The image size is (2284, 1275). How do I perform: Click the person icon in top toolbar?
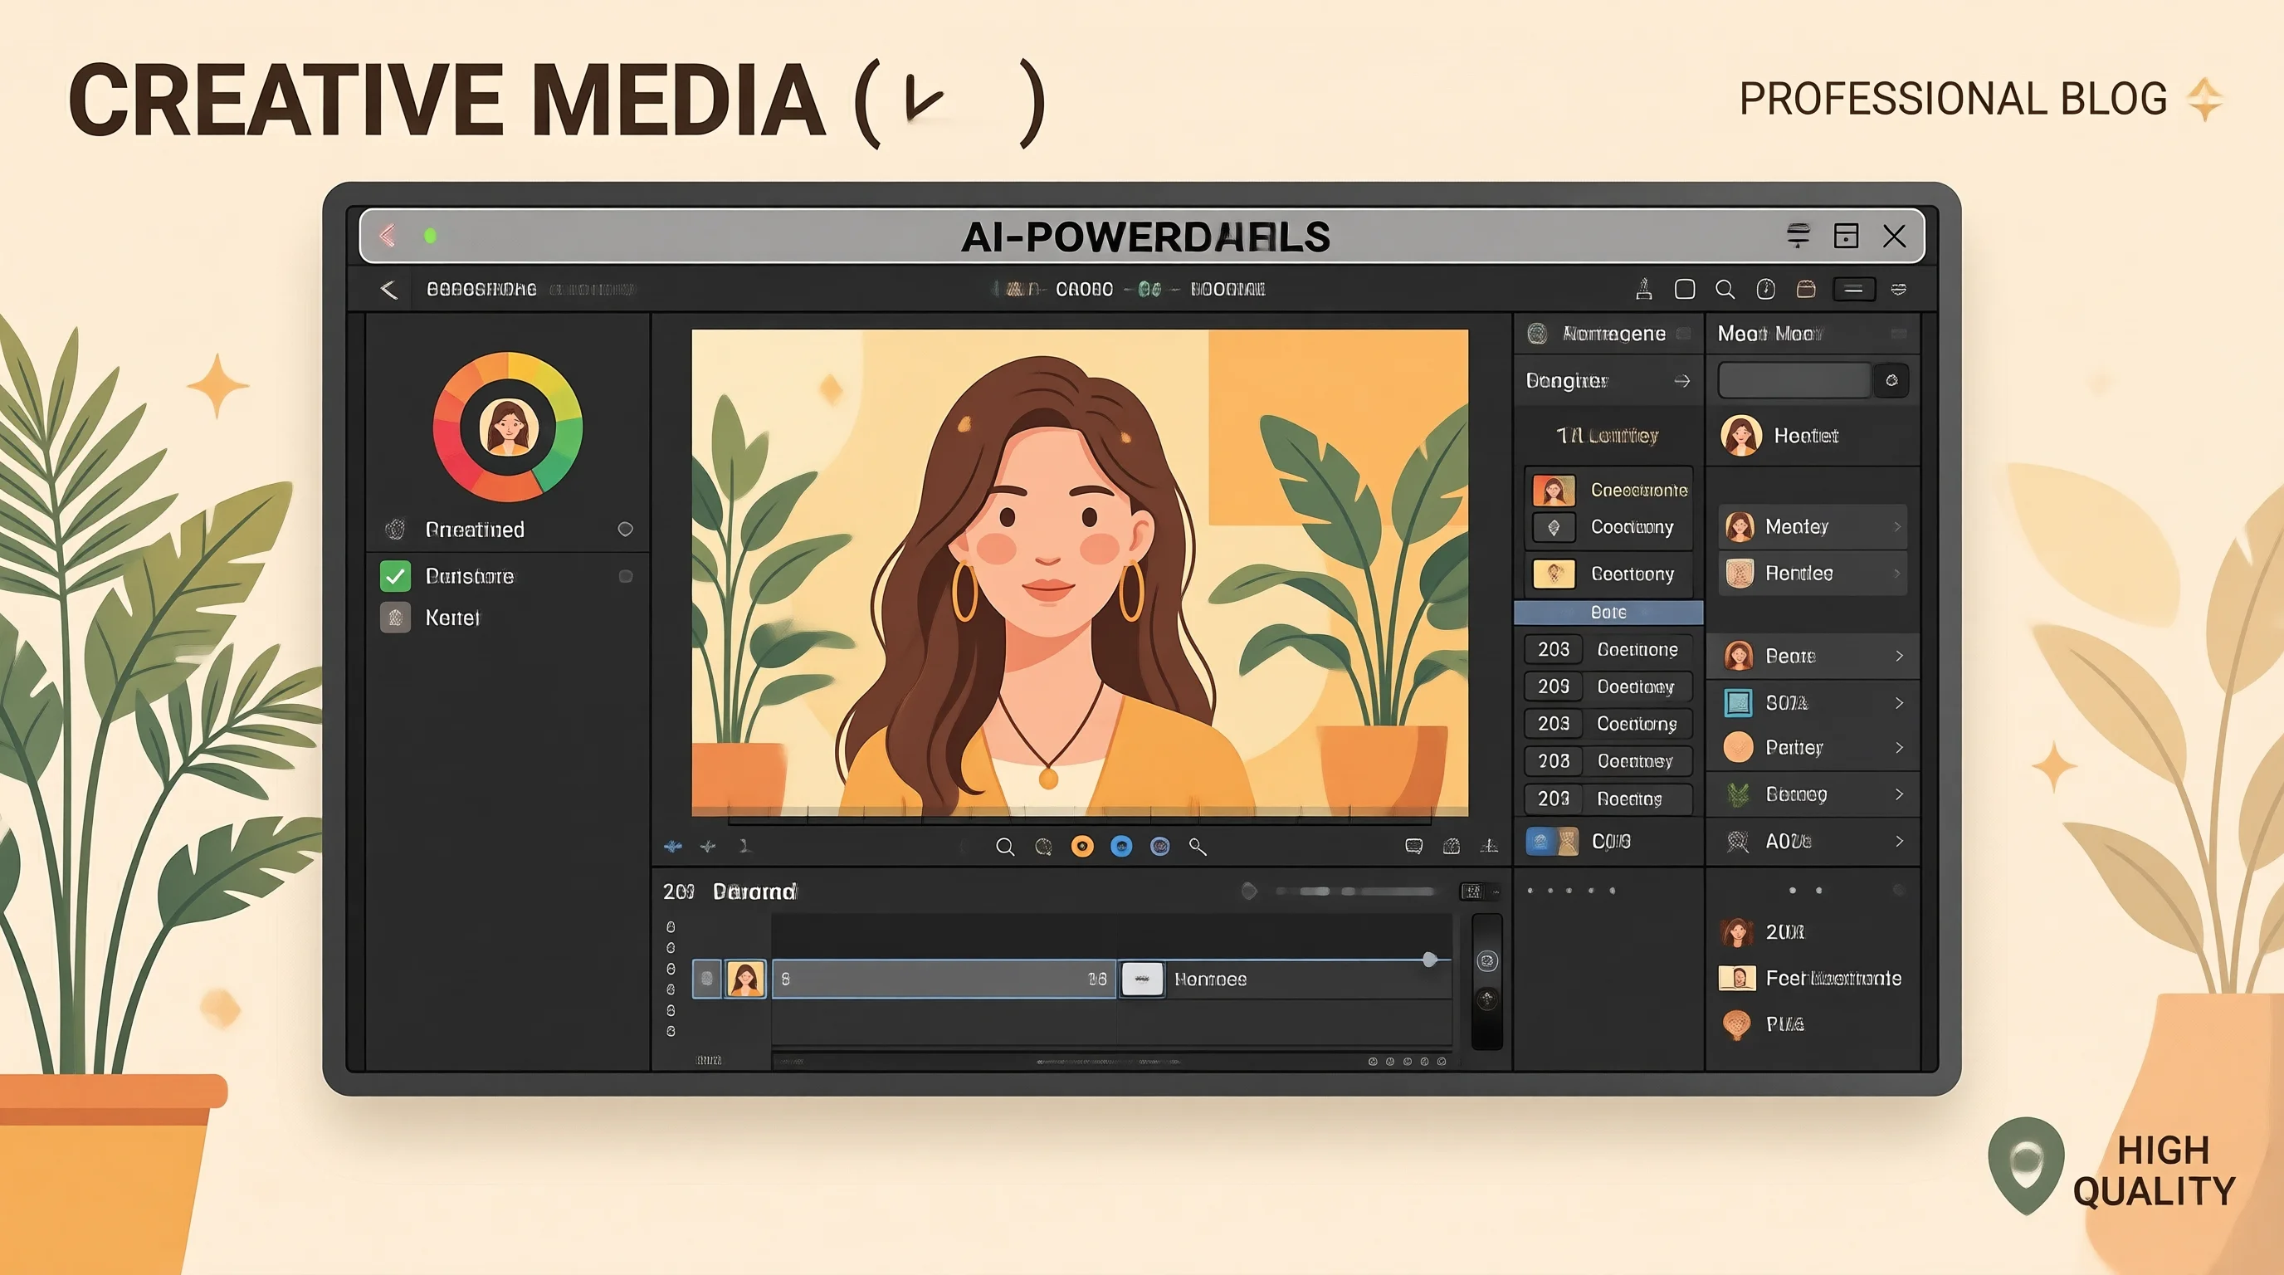coord(1644,289)
